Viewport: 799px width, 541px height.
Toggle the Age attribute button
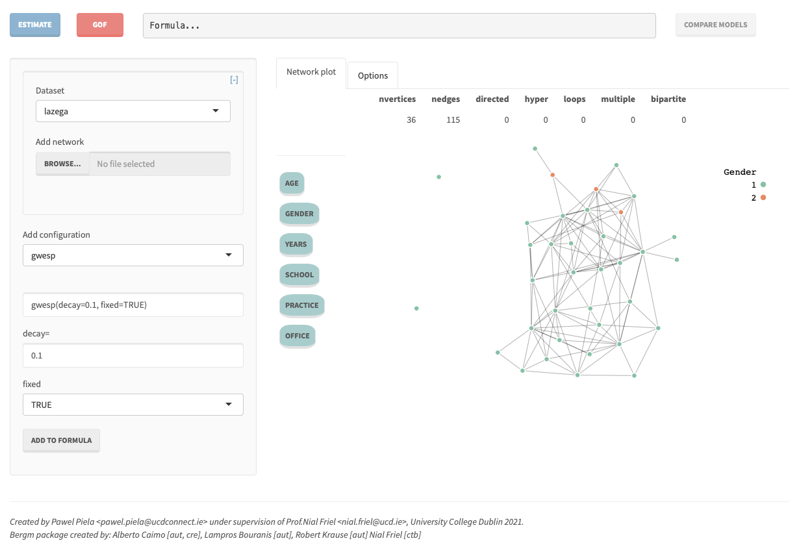292,183
